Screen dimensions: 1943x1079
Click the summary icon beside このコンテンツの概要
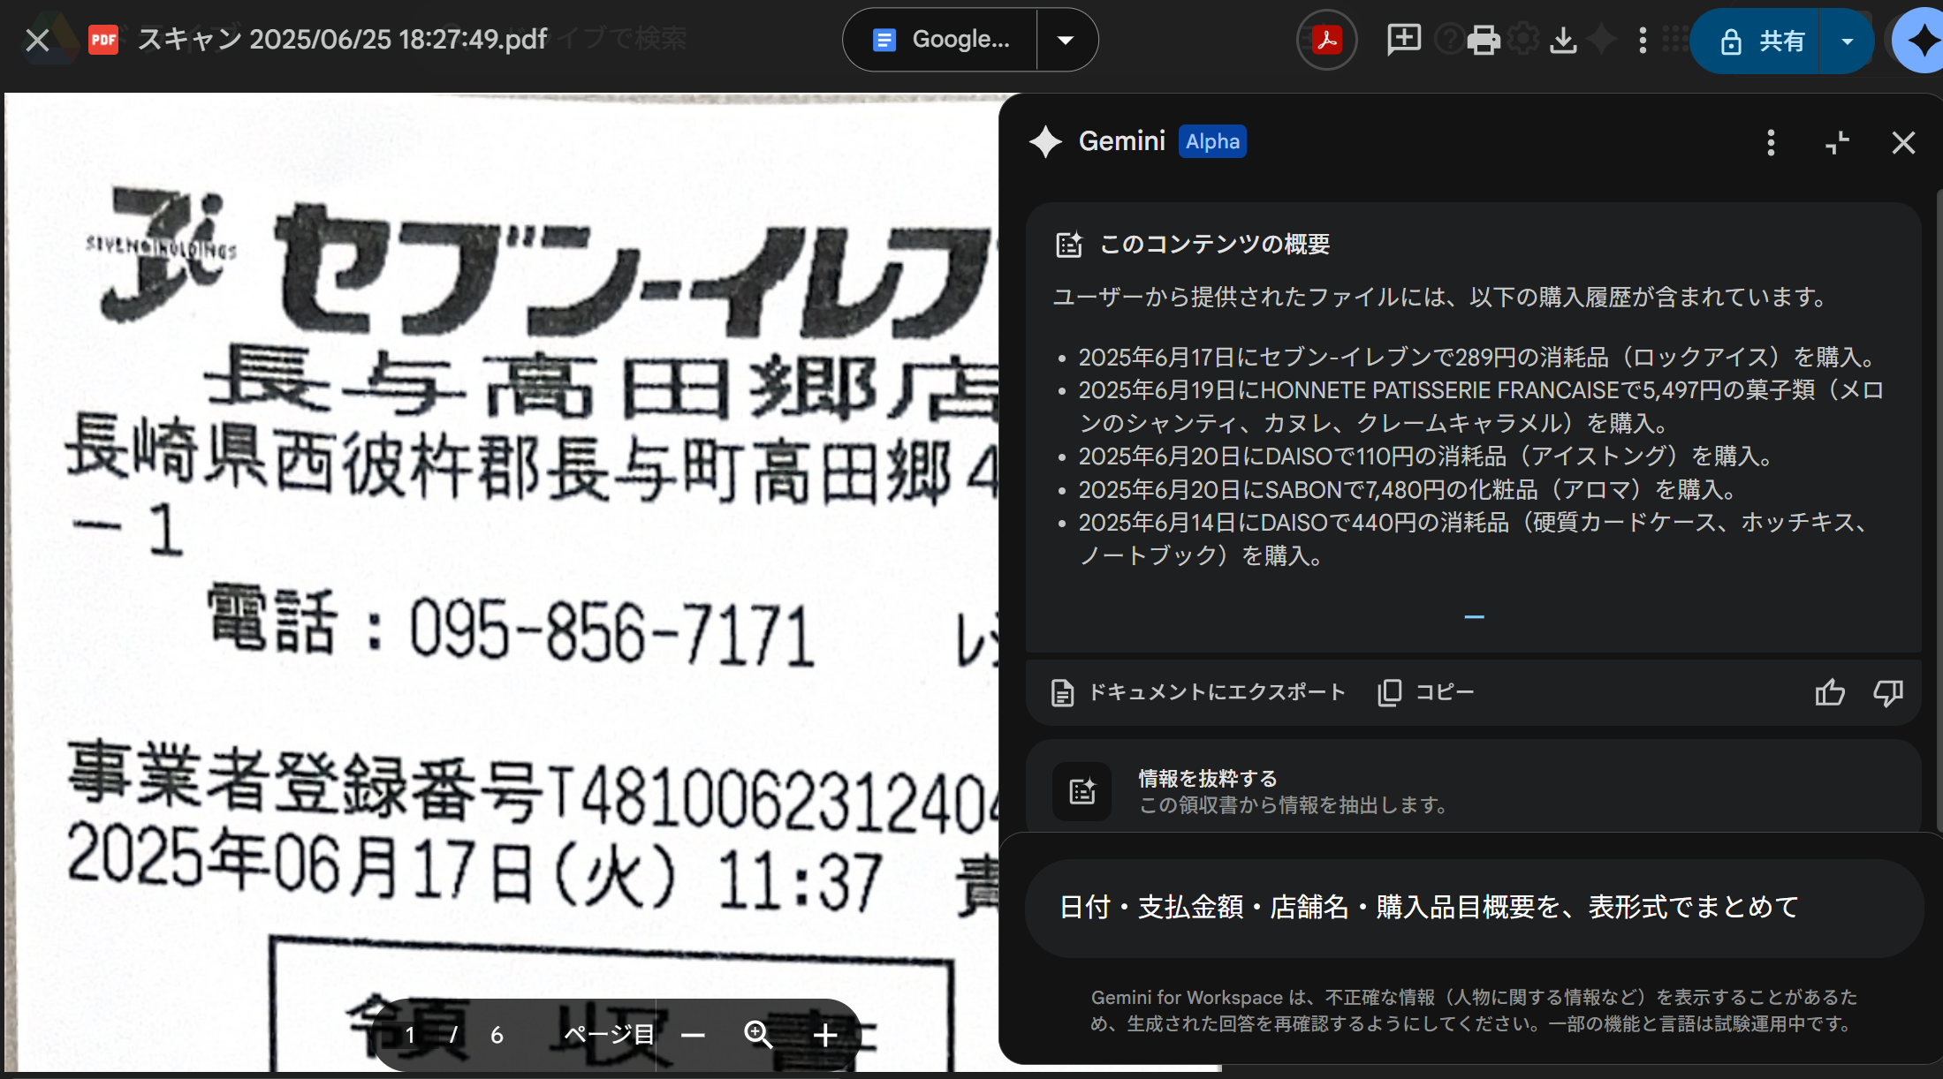pyautogui.click(x=1069, y=245)
